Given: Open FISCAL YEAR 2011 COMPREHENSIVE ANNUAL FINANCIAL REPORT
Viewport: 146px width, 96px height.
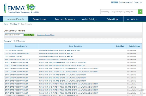Looking at the screenshot, I should click(x=63, y=75).
